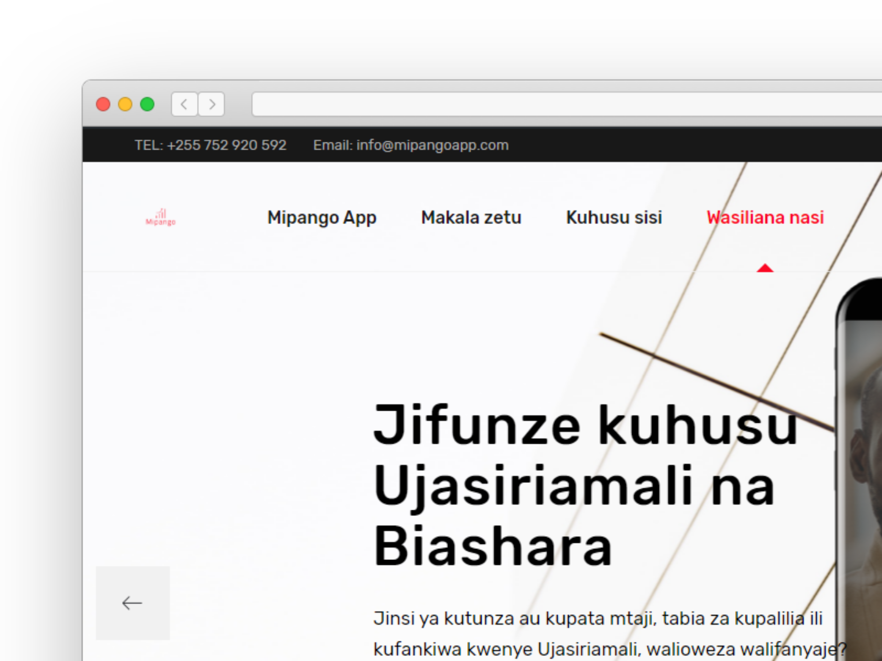
Task: Open the Kuhusu sisi section
Action: coord(614,218)
